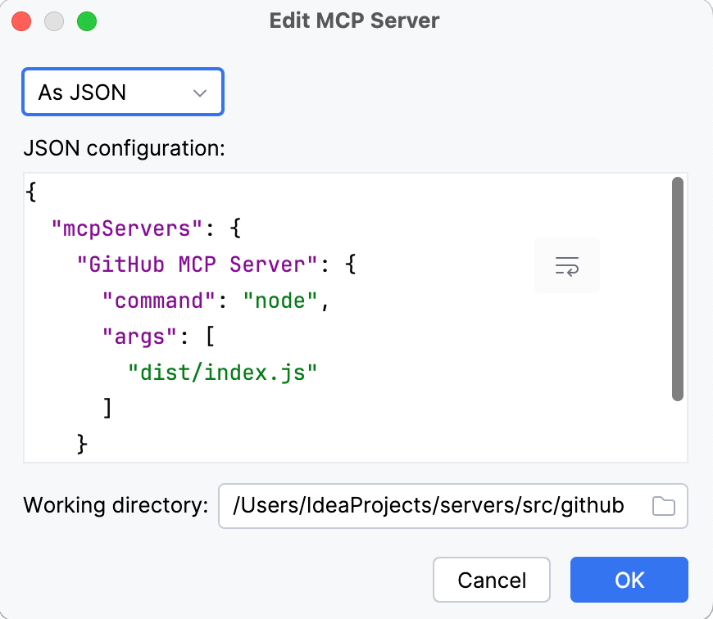Toggle line wrapping for the configuration text
Screen dimensions: 713x619
click(566, 265)
